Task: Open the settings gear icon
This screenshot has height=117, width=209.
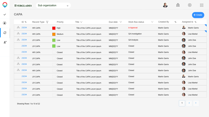Action: pyautogui.click(x=190, y=5)
